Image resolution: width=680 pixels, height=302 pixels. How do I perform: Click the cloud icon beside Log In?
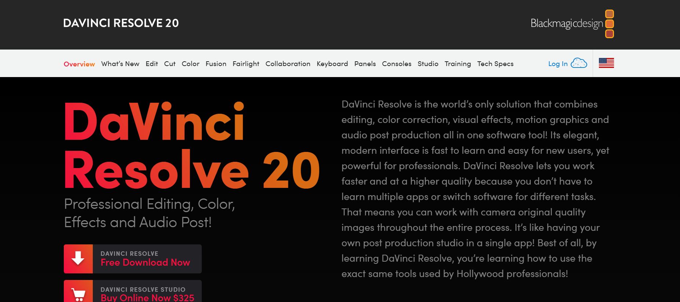[579, 63]
